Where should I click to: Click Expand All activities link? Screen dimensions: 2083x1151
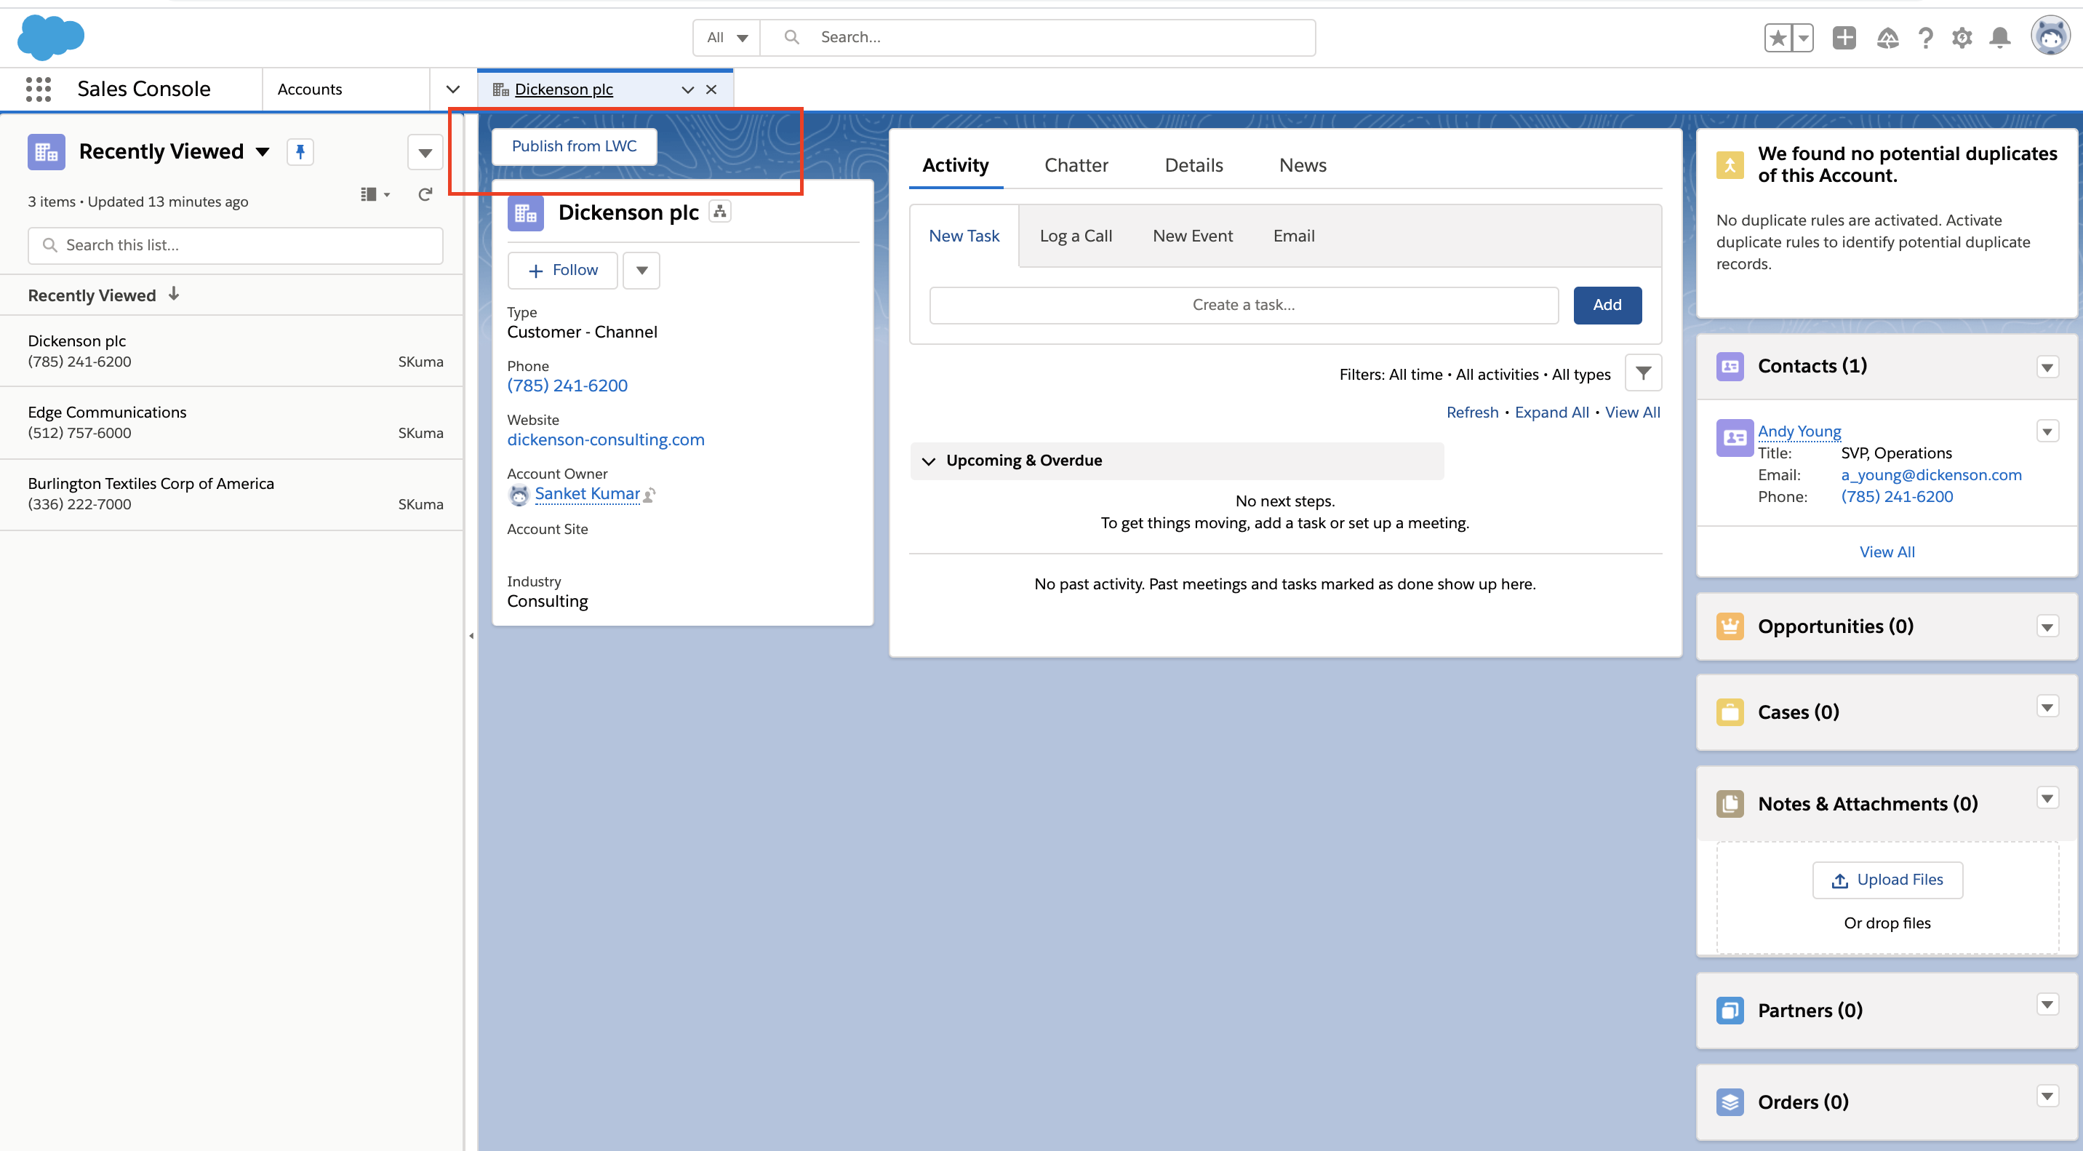click(1551, 413)
